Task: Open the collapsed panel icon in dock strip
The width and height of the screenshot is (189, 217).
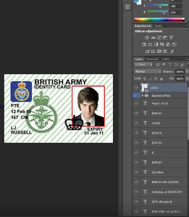Action: point(128,7)
